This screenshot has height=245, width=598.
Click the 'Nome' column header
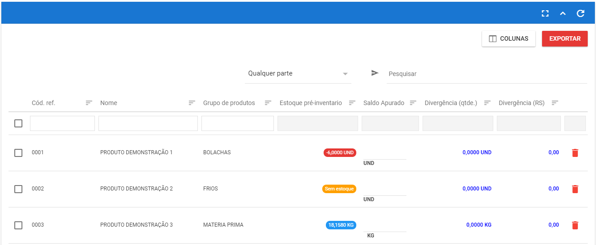tap(109, 103)
